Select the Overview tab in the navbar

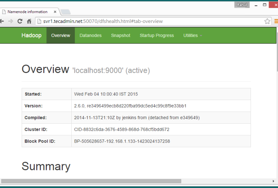coord(60,35)
